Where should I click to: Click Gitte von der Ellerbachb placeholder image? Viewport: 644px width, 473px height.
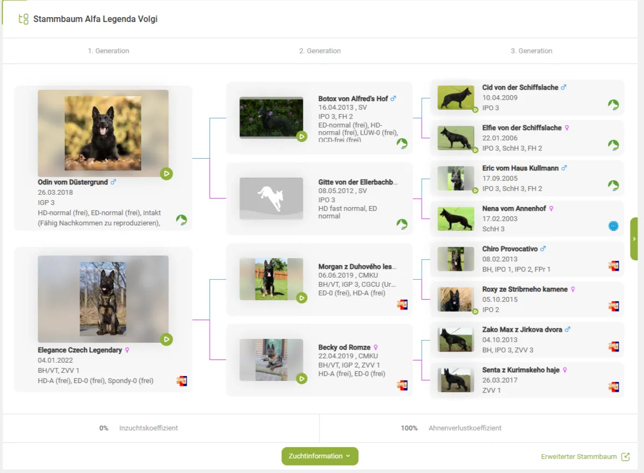[271, 199]
